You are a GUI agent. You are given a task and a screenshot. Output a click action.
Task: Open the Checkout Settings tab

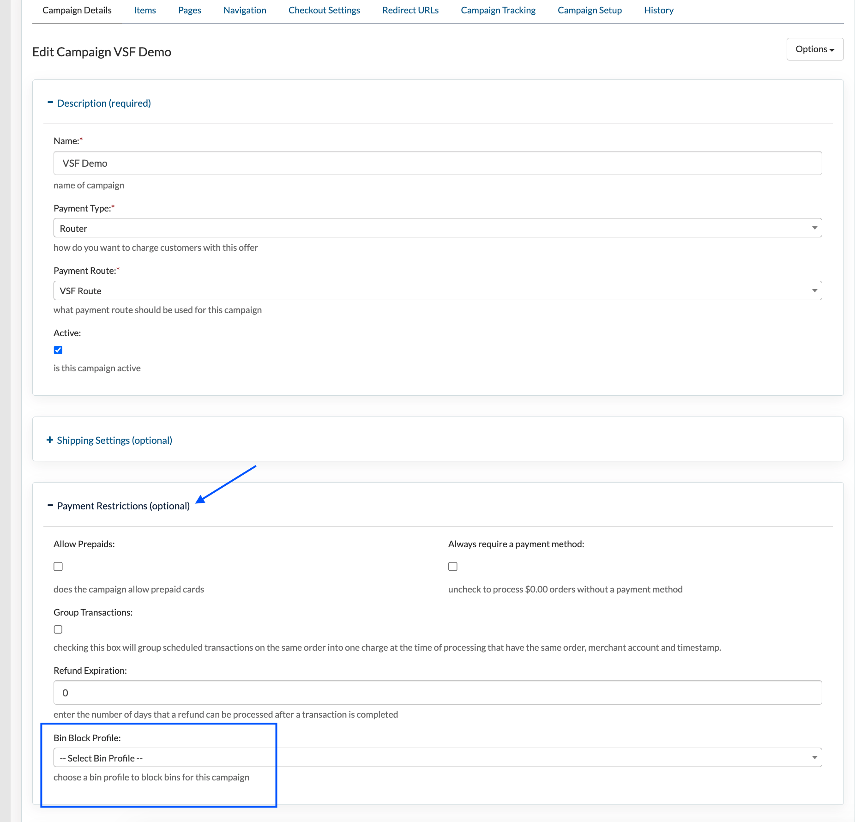click(x=324, y=10)
